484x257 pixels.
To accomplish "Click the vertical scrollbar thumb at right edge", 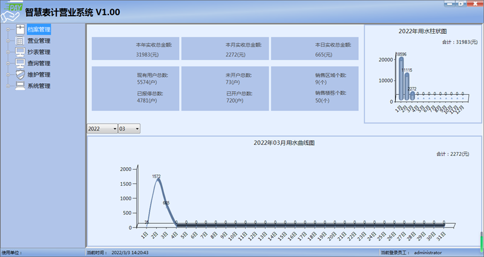I will click(x=482, y=241).
